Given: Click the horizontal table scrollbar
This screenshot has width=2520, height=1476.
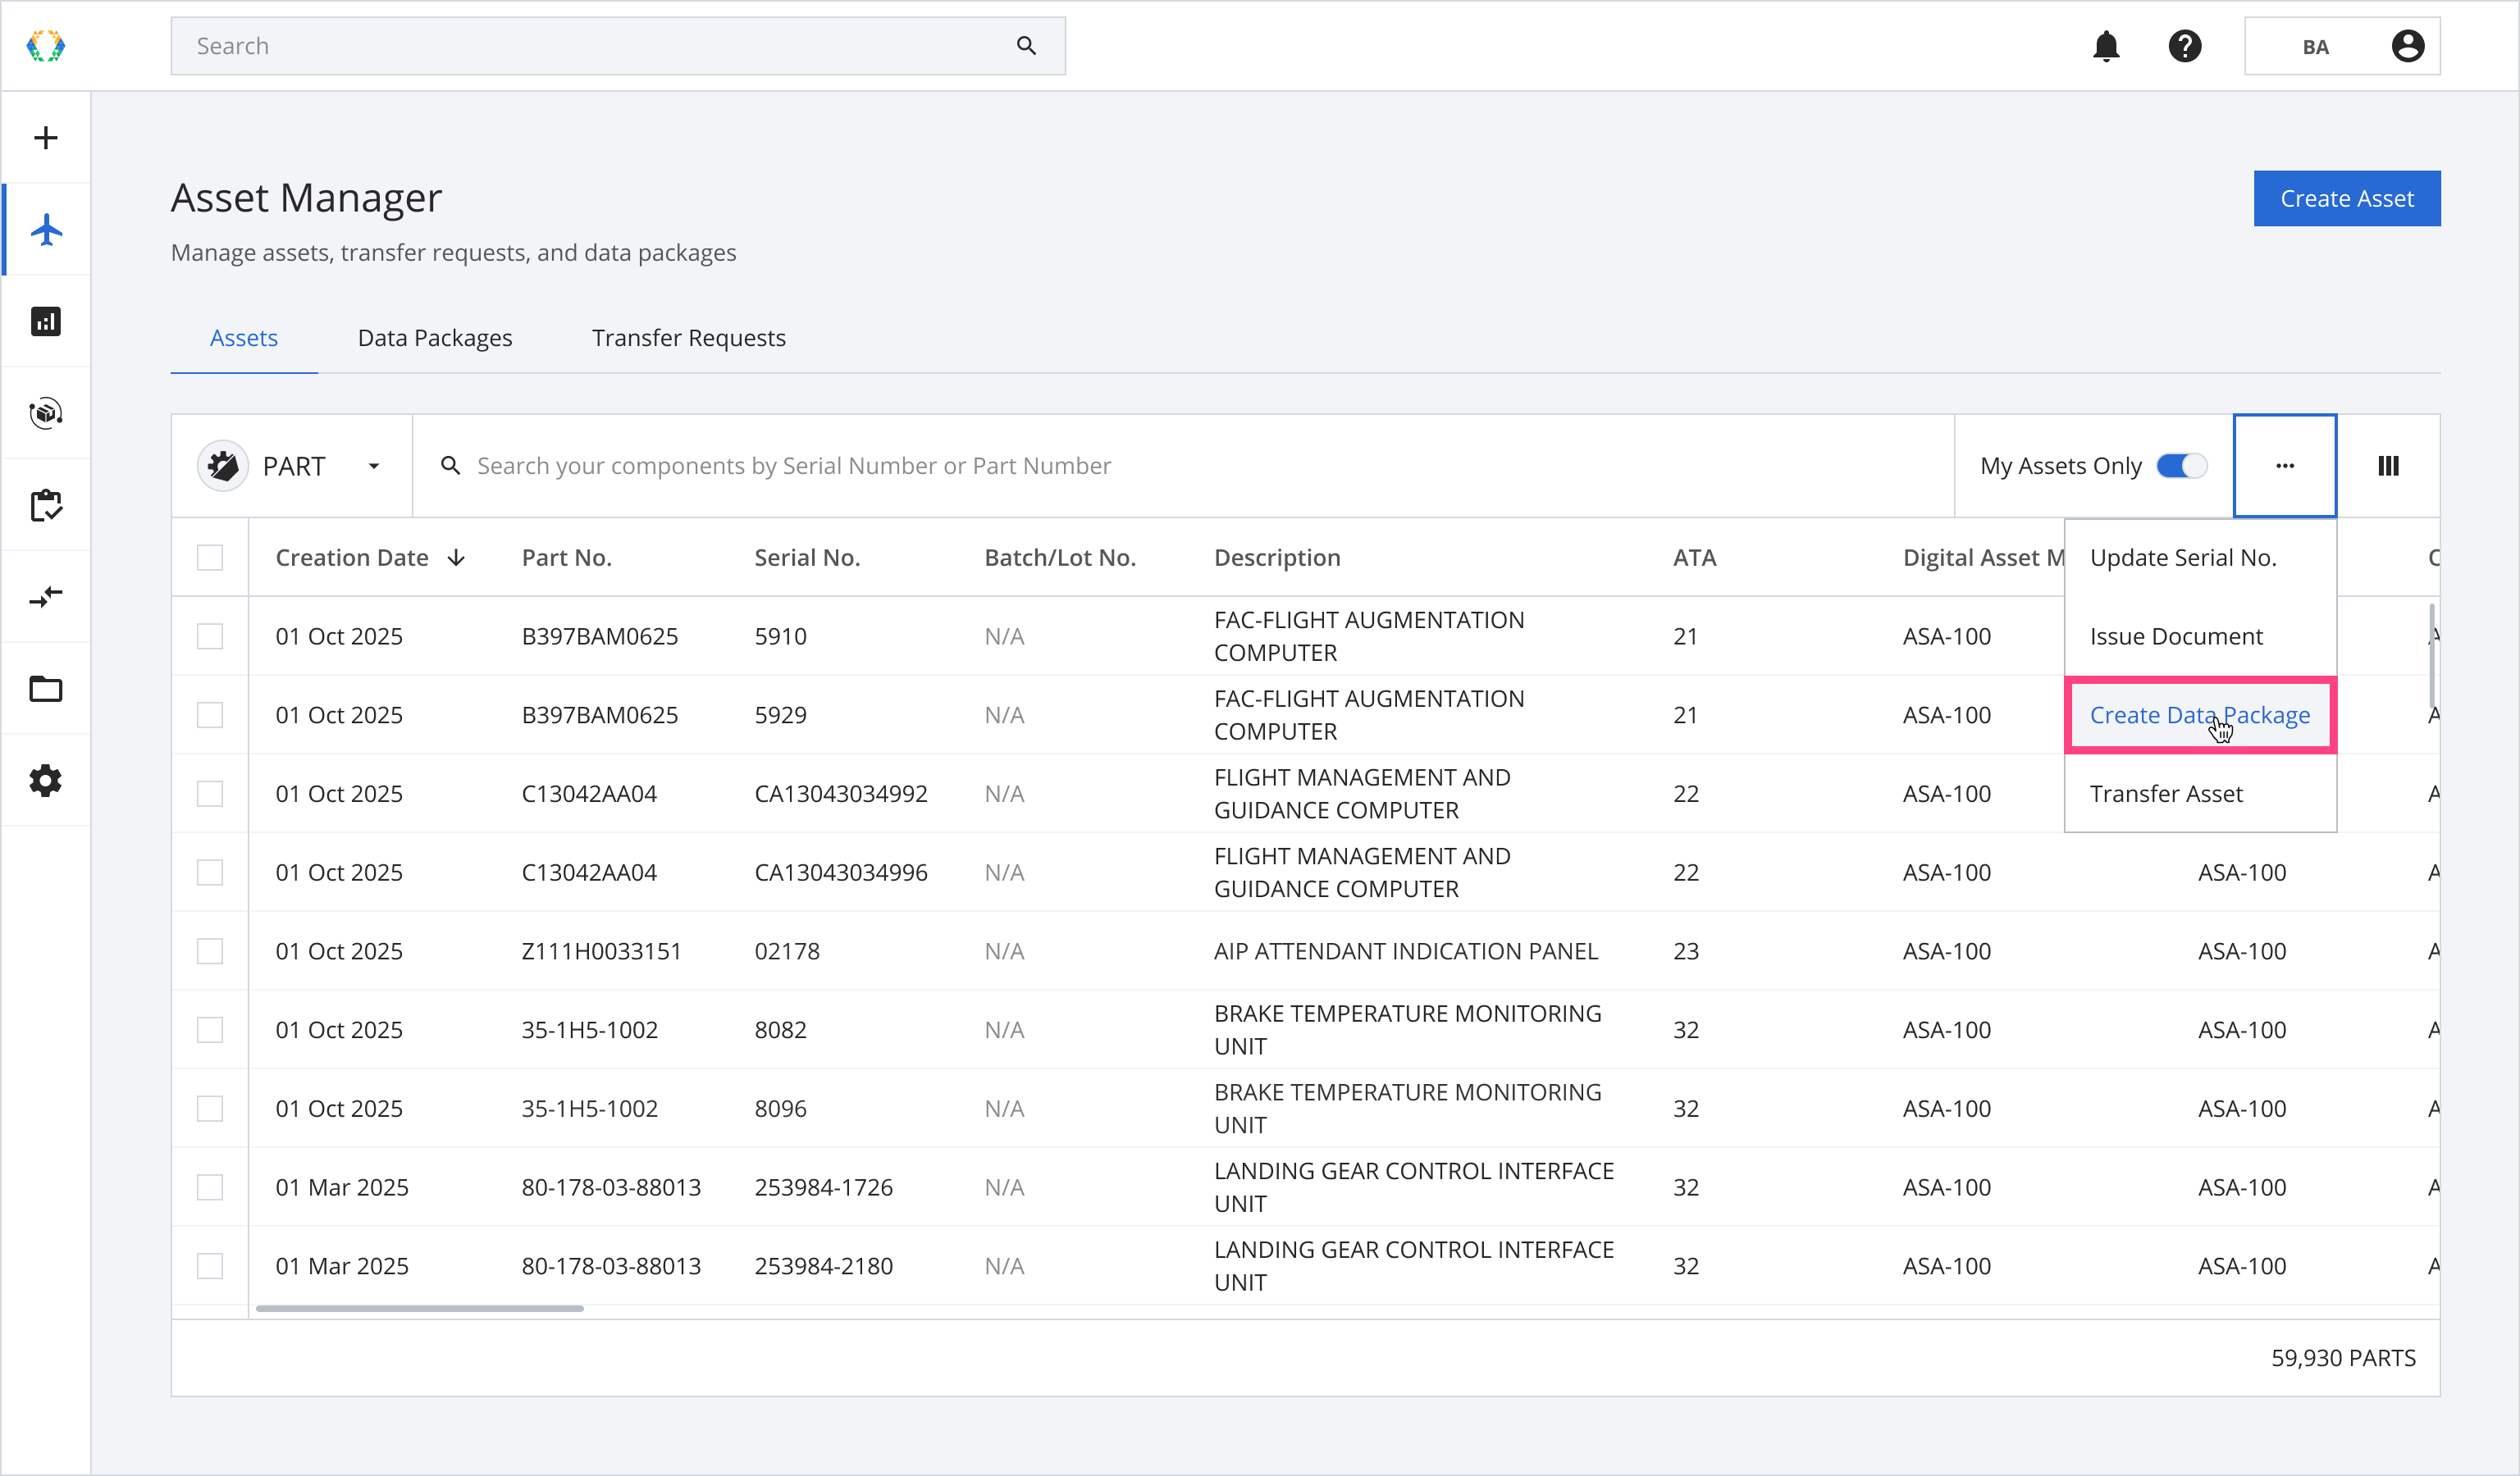Looking at the screenshot, I should (420, 1308).
